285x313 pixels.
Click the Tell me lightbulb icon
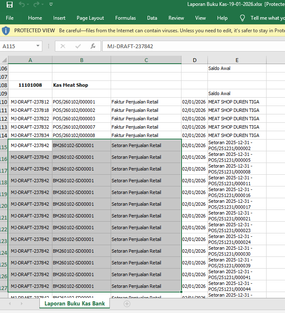click(242, 18)
